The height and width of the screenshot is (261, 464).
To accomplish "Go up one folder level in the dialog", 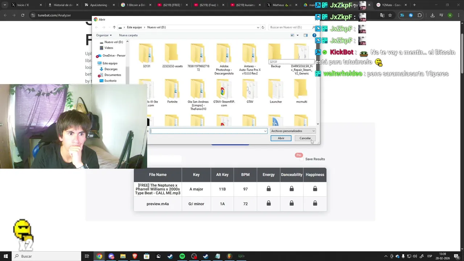I will click(x=114, y=27).
